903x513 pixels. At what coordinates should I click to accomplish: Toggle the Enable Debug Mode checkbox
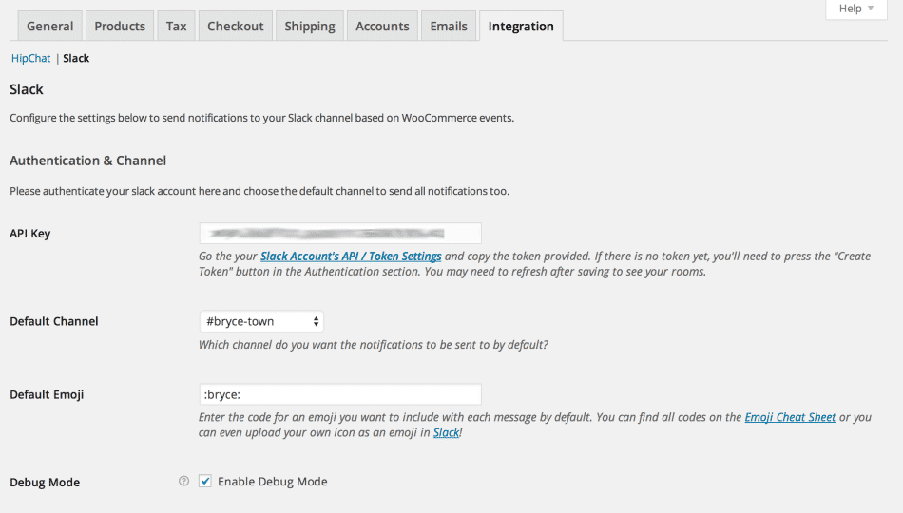coord(205,482)
